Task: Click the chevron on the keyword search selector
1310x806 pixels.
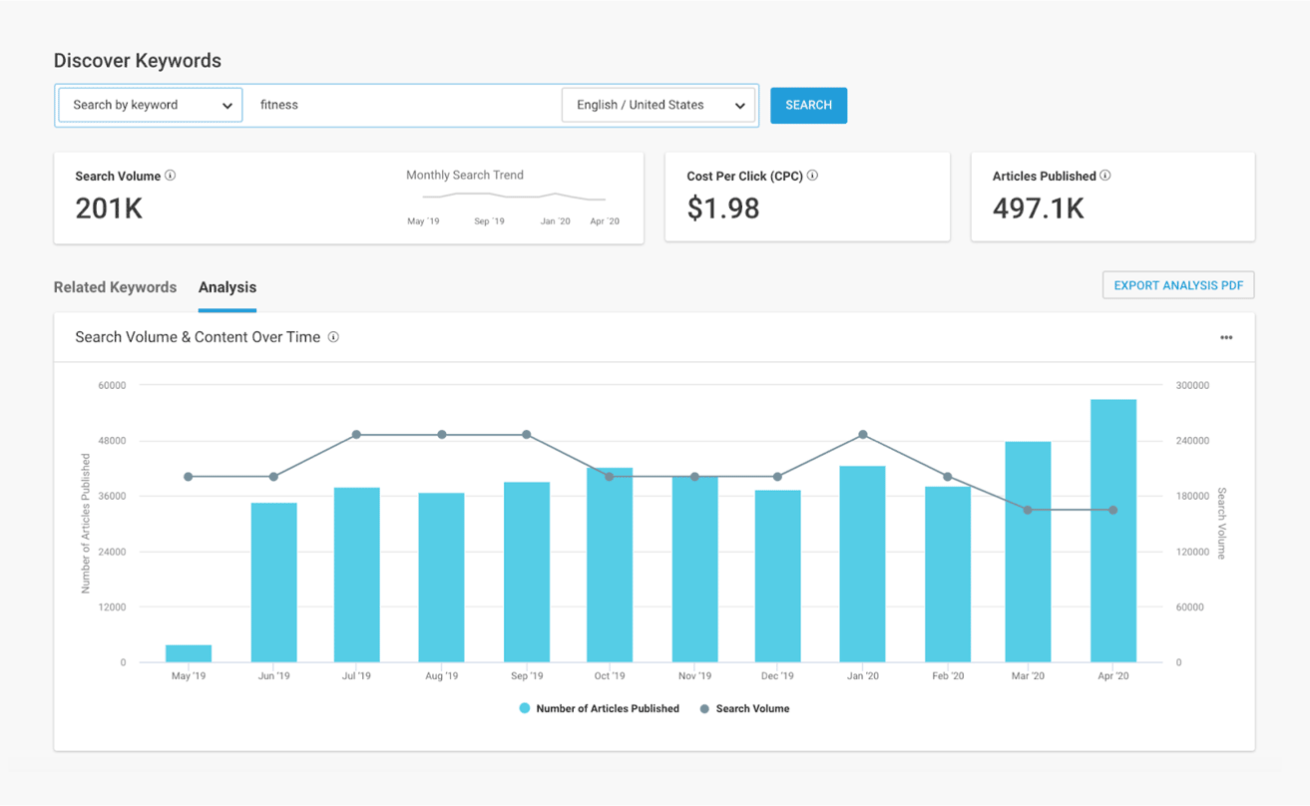Action: [227, 105]
